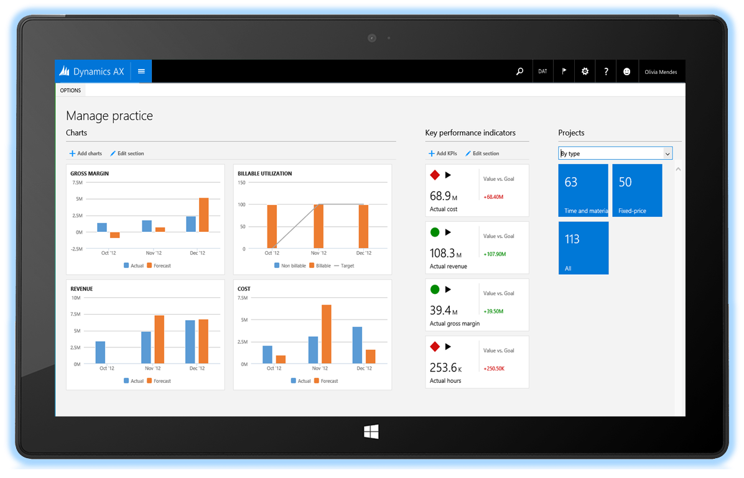Image resolution: width=744 pixels, height=478 pixels.
Task: Open the hamburger navigation menu
Action: tap(141, 71)
